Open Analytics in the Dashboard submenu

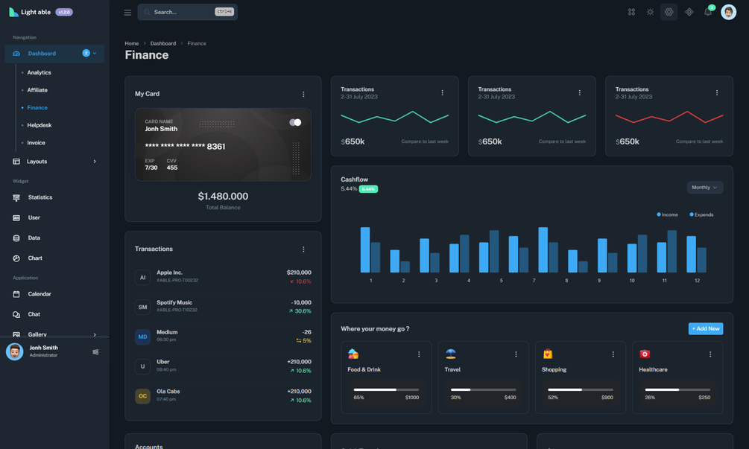click(x=39, y=72)
